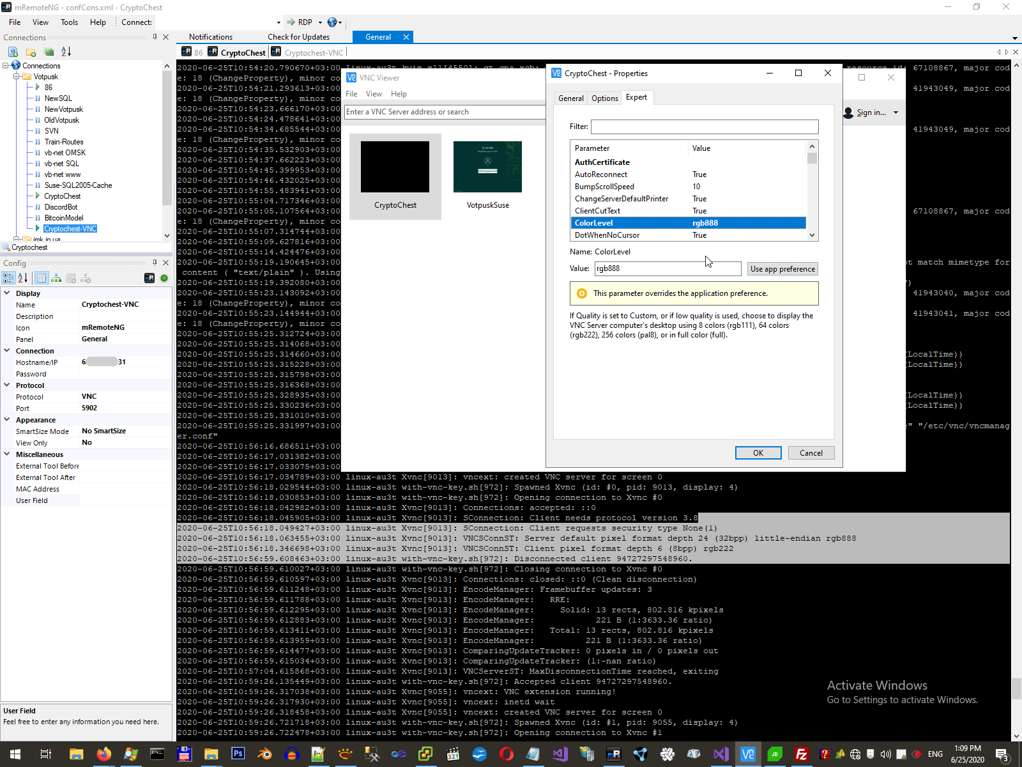
Task: Click the scroll down arrow in parameter list
Action: [812, 235]
